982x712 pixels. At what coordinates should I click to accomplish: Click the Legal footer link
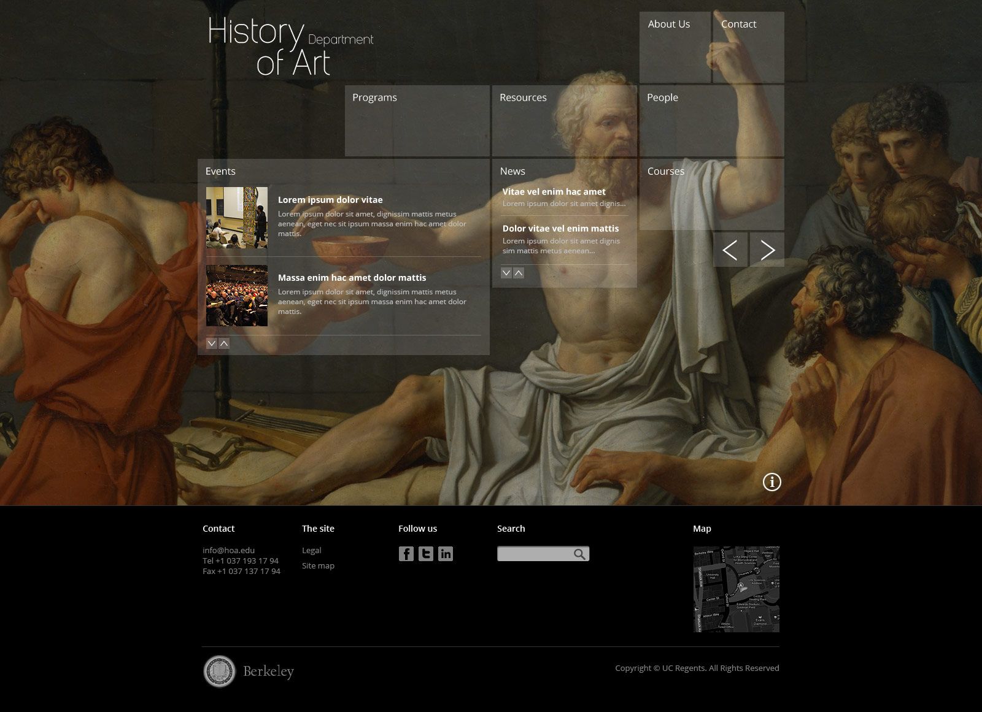click(x=311, y=551)
